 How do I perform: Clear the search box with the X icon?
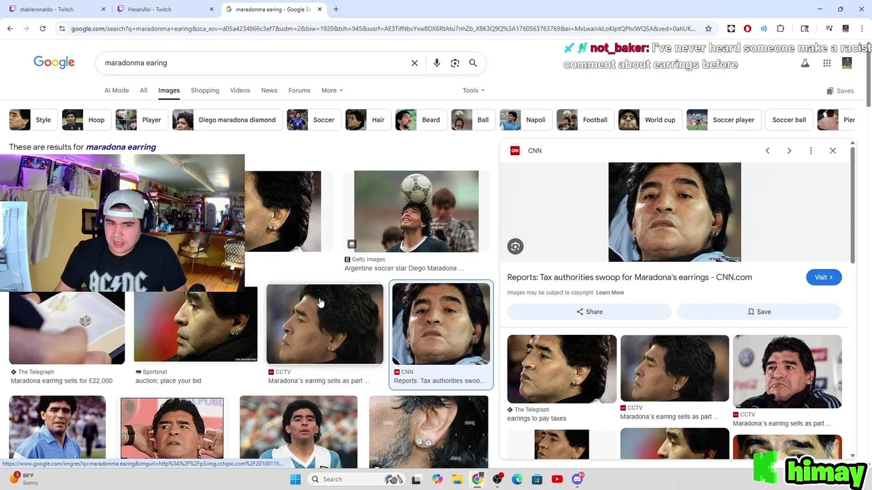(x=414, y=63)
